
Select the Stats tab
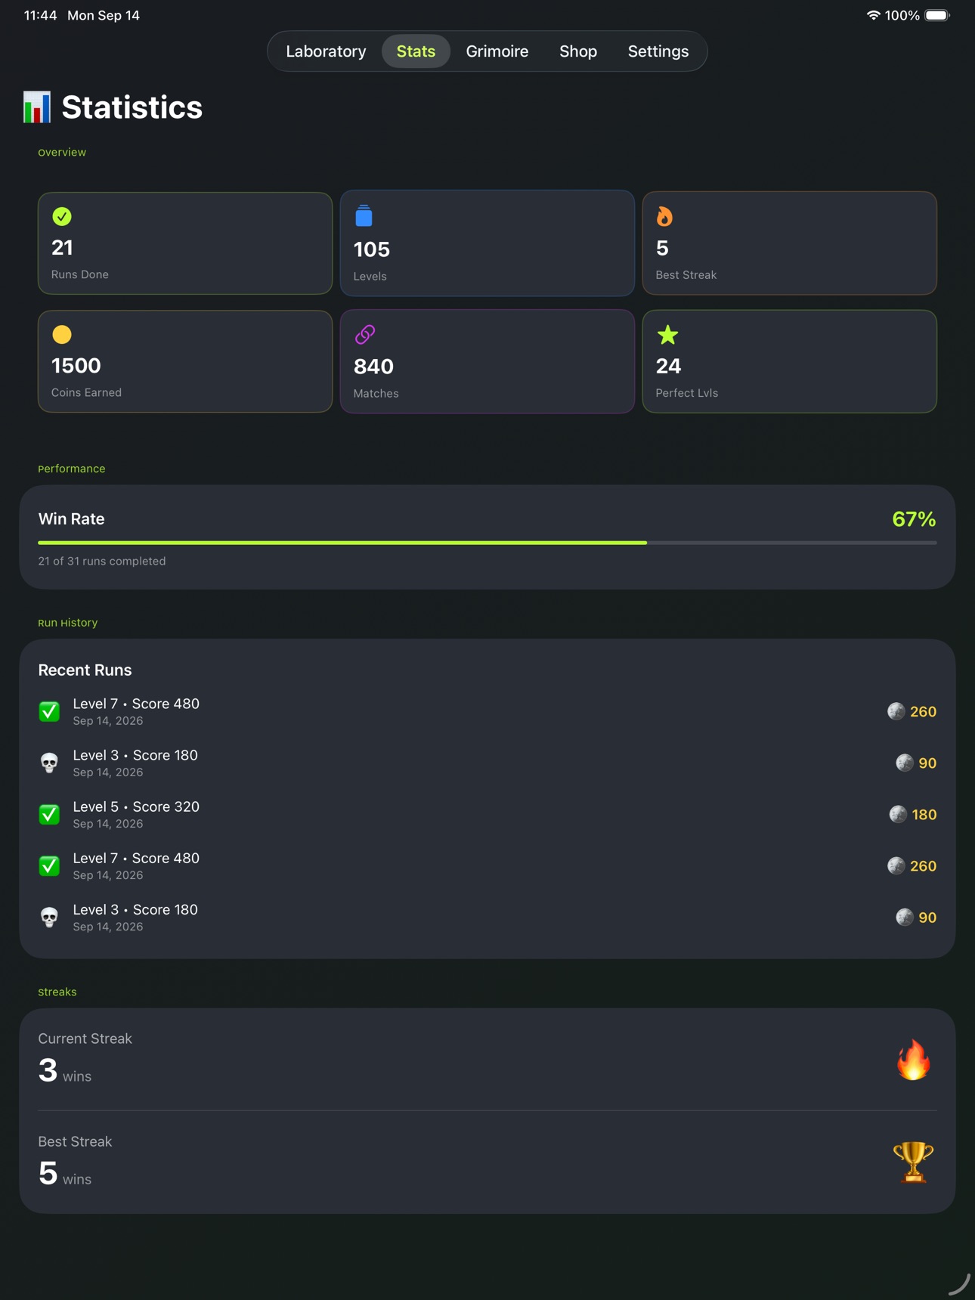(416, 51)
